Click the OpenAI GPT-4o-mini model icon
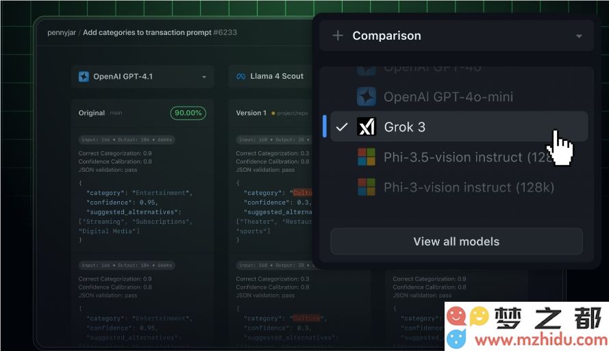The image size is (609, 351). click(x=366, y=96)
